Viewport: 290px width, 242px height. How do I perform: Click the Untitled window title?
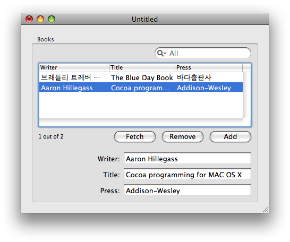[x=144, y=19]
